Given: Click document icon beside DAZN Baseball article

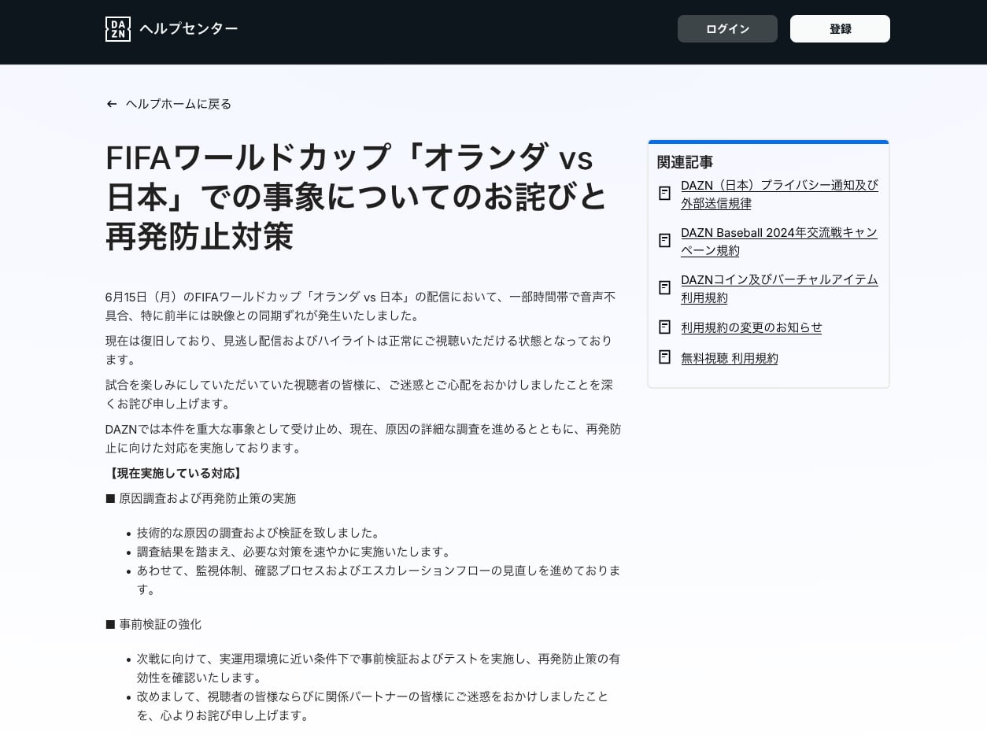Looking at the screenshot, I should (664, 240).
